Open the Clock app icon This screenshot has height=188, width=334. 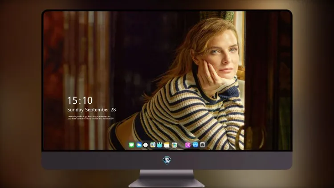tap(146, 145)
